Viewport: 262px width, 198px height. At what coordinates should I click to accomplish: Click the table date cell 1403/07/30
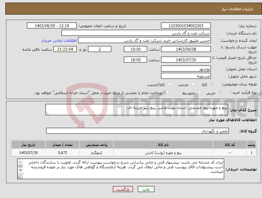click(29, 153)
